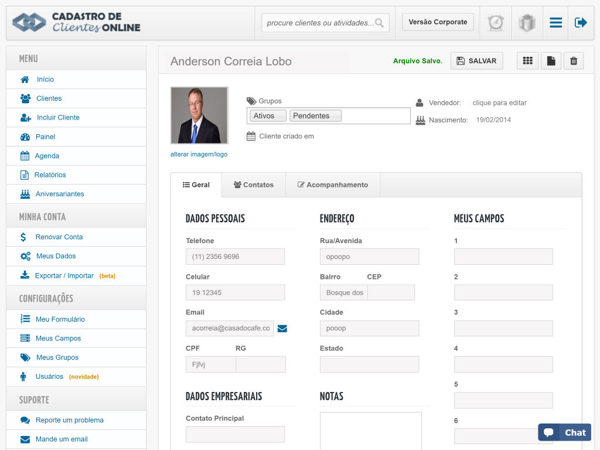Open the Chat widget
The image size is (600, 450).
pyautogui.click(x=564, y=432)
